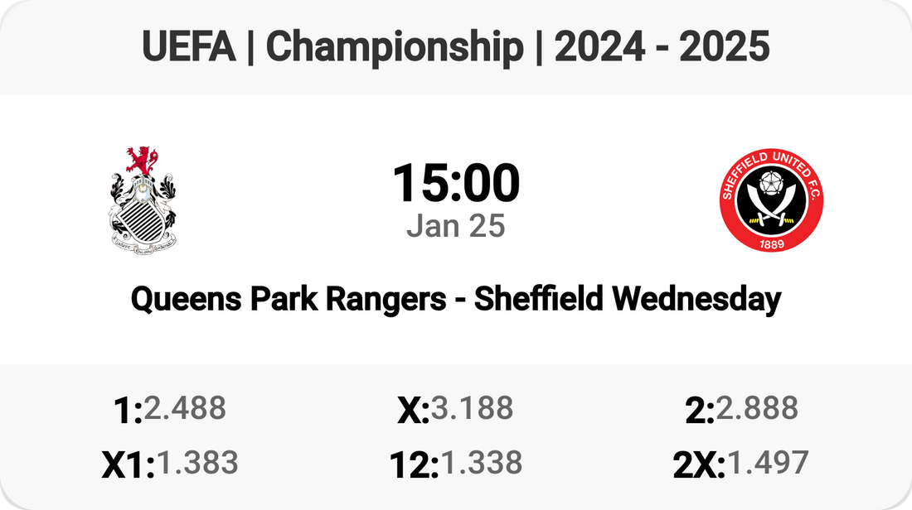Image resolution: width=912 pixels, height=510 pixels.
Task: Pick the 2X double chance odds 1.497
Action: pos(767,463)
